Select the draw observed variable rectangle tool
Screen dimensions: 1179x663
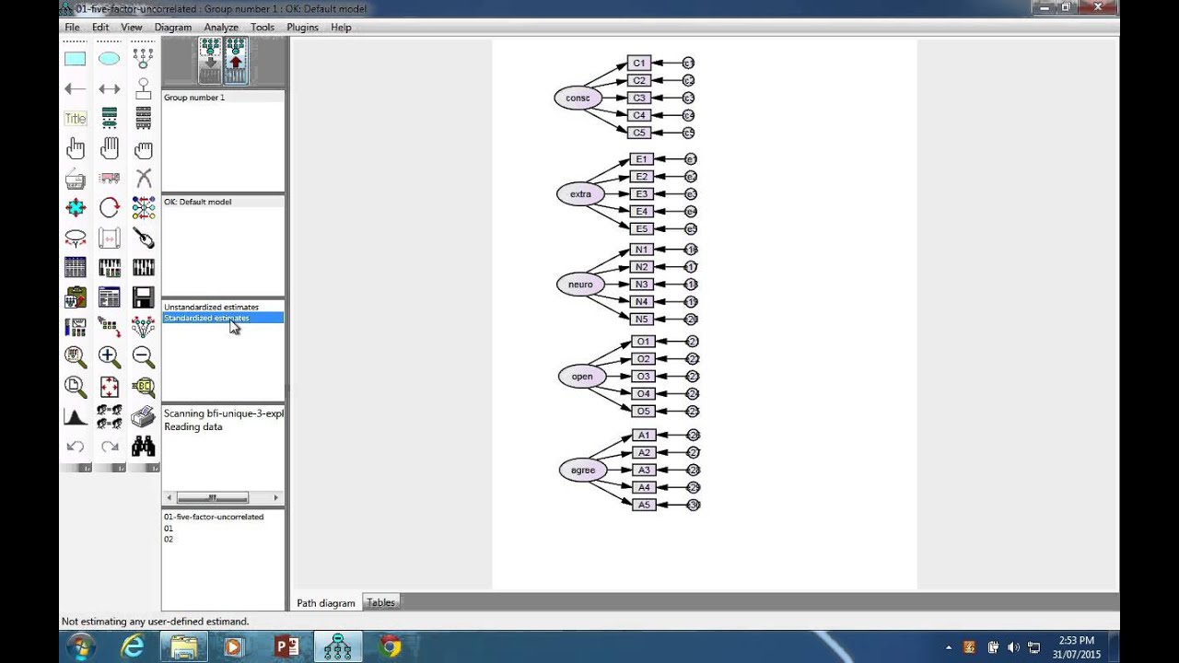click(76, 59)
